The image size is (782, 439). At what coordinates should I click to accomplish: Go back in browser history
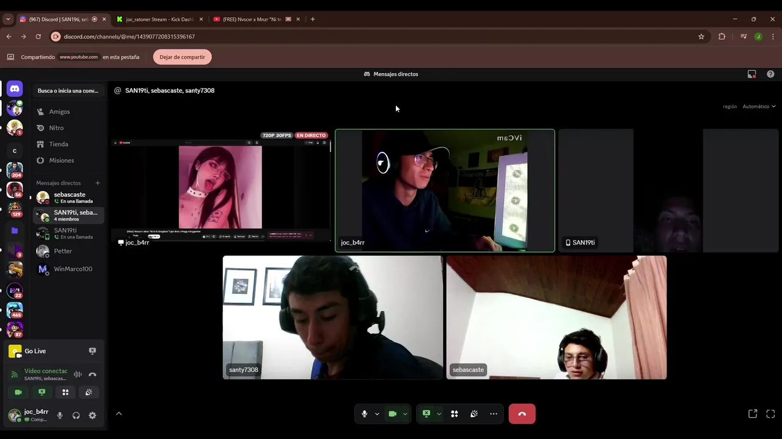[x=9, y=37]
